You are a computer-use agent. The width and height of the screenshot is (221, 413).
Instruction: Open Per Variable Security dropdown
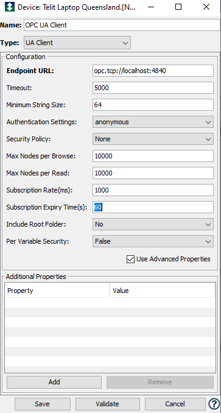tap(153, 241)
